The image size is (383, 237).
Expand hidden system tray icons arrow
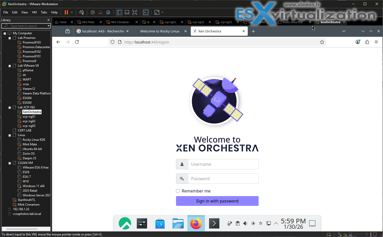276,223
